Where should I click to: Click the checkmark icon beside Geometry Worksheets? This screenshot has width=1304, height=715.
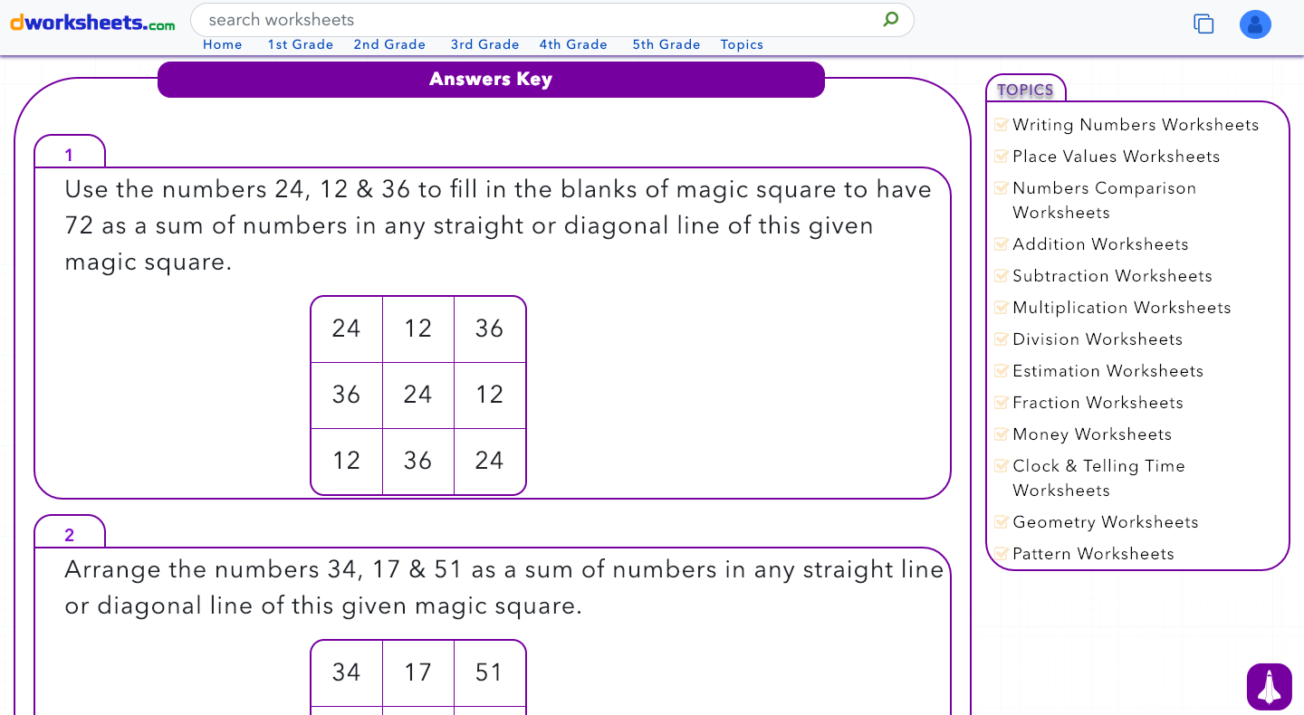[x=1002, y=521]
